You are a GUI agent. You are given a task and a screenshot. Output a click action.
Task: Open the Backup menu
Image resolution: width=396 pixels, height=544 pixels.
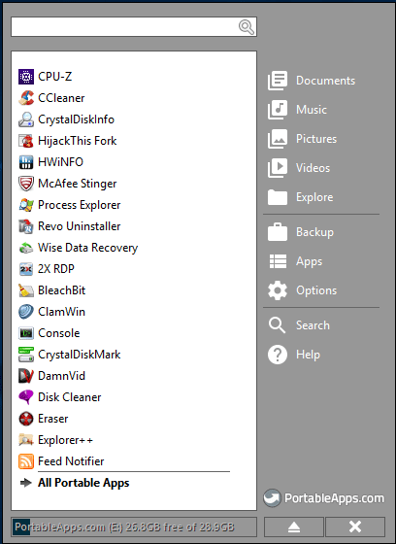[x=300, y=232]
